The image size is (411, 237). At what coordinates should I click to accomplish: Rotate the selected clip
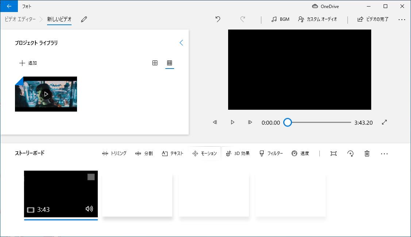pos(350,154)
